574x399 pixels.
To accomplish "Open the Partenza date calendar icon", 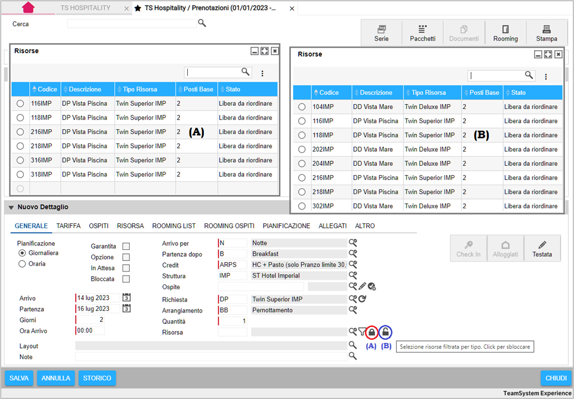I will (x=127, y=308).
